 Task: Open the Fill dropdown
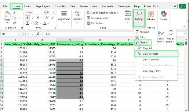tap(140, 37)
